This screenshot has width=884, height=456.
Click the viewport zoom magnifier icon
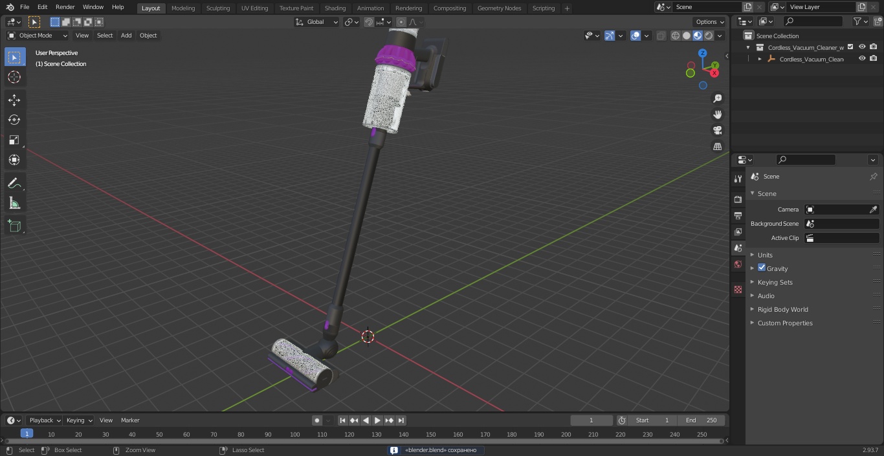point(717,98)
